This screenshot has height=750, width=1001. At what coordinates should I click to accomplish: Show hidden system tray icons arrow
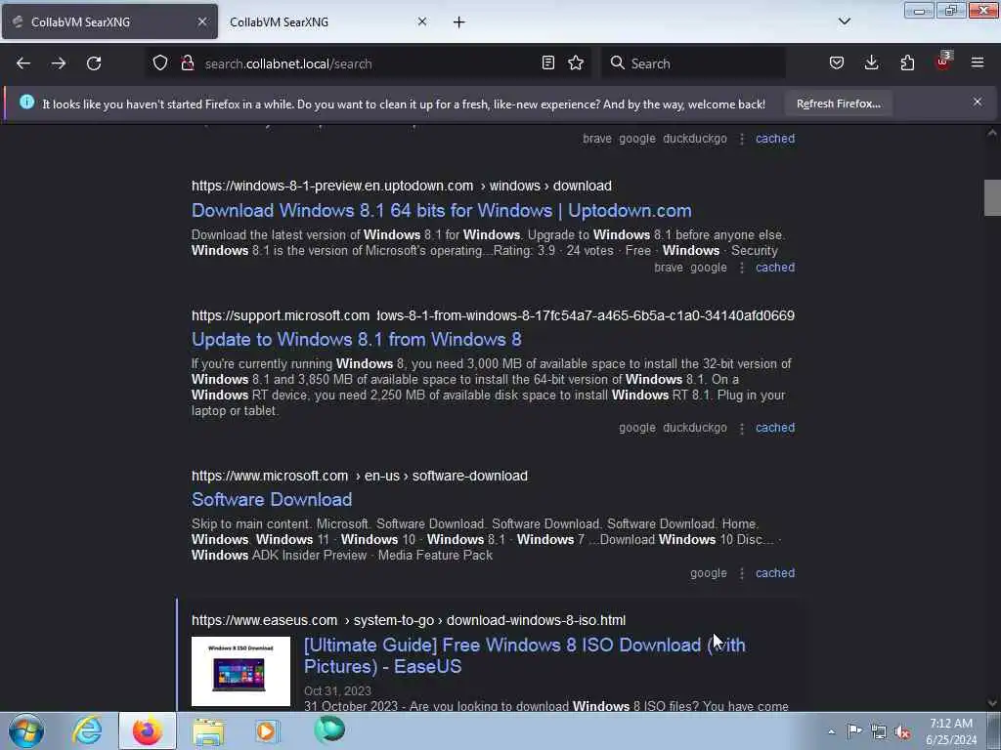click(x=831, y=731)
